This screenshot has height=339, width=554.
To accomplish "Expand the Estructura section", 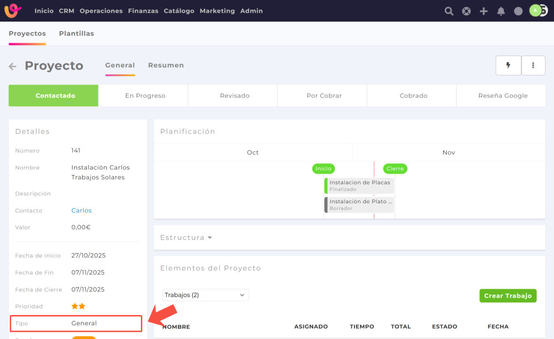I will [x=186, y=238].
